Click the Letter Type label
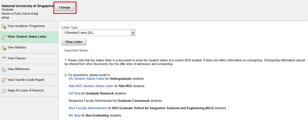 [x=70, y=28]
